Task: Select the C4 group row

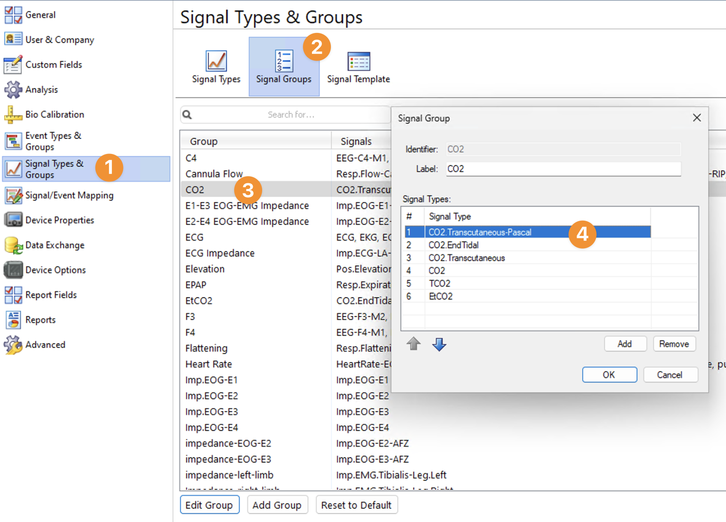Action: (256, 158)
